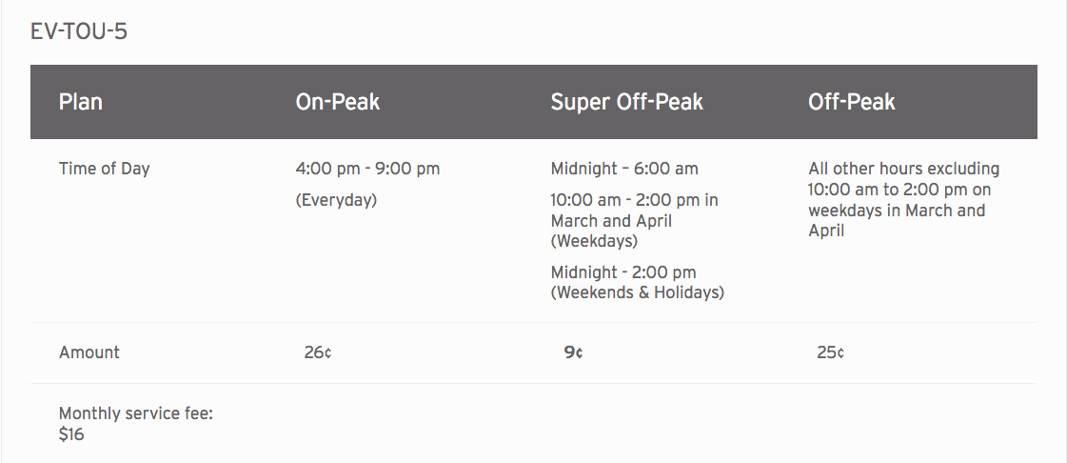Click the Off-Peak column header
The height and width of the screenshot is (463, 1067).
pyautogui.click(x=852, y=102)
